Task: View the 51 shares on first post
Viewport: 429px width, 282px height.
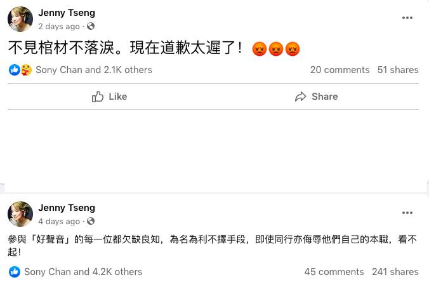Action: (398, 70)
